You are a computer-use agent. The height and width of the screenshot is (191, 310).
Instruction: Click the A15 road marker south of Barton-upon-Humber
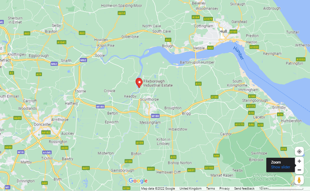(x=198, y=84)
